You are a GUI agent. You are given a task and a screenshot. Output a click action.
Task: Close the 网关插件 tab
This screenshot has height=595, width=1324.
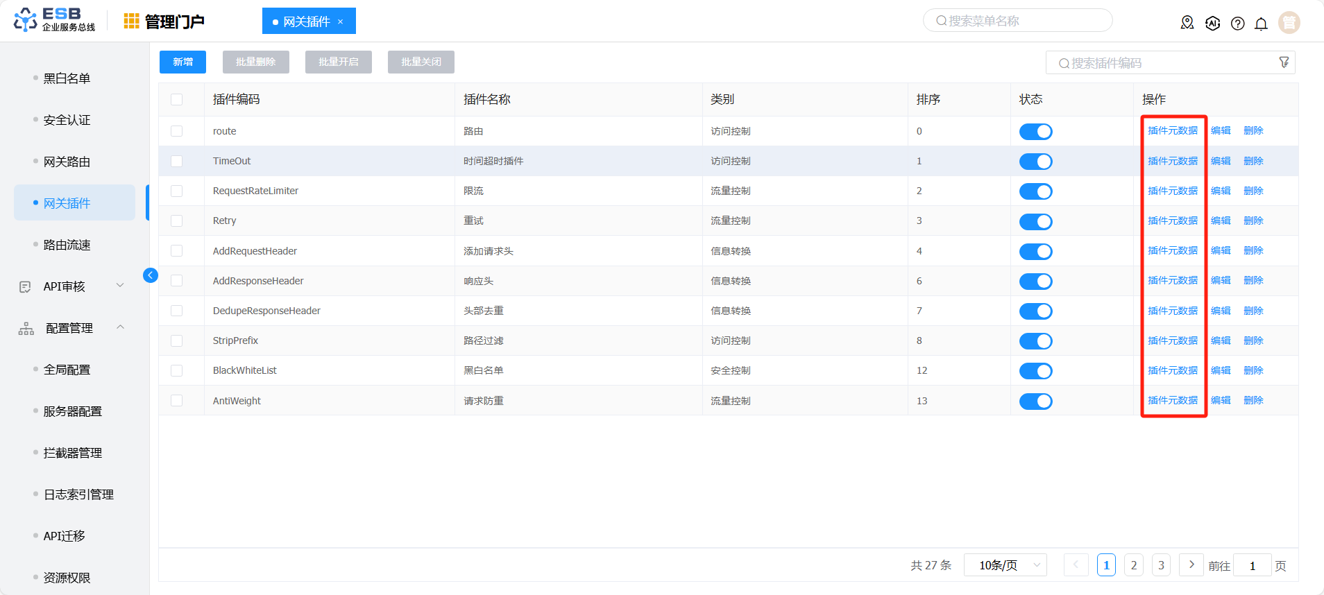pyautogui.click(x=340, y=21)
